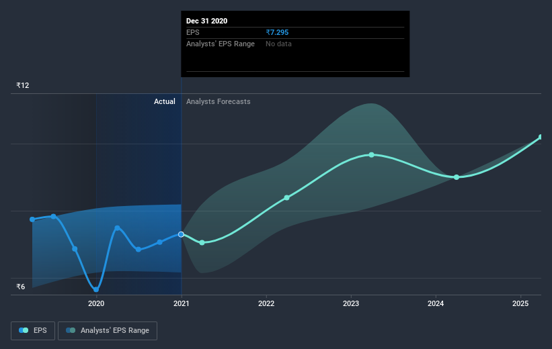Click the 2020 x-axis label
Viewport: 552px width, 349px height.
tap(96, 303)
